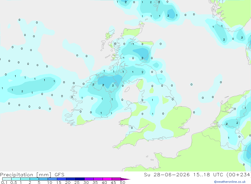Click the "Su 28-06-2026" date text
This screenshot has width=251, height=184.
[x=167, y=174]
